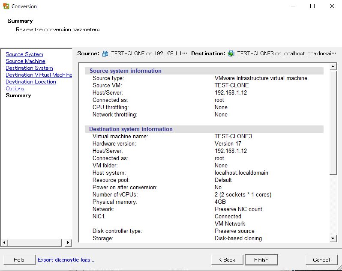Click Host system value localhost.localdomain

[241, 173]
